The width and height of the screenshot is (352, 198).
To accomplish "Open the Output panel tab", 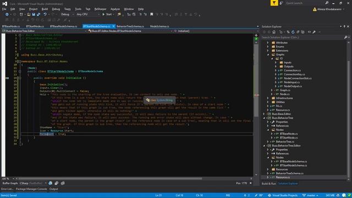I will tap(54, 189).
